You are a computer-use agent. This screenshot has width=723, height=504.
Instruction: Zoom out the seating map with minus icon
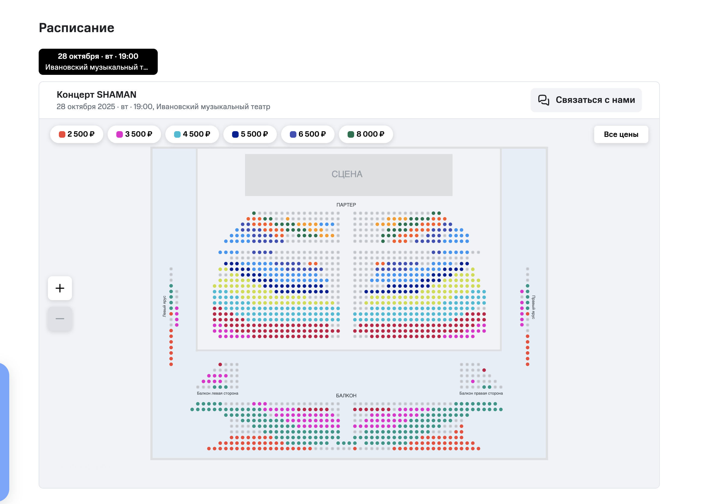[x=60, y=318]
